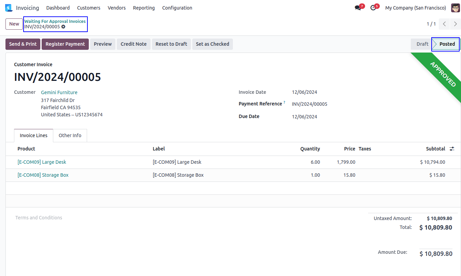Open column settings icon next to Subtotal
Viewport: 461px width, 276px height.
point(452,149)
